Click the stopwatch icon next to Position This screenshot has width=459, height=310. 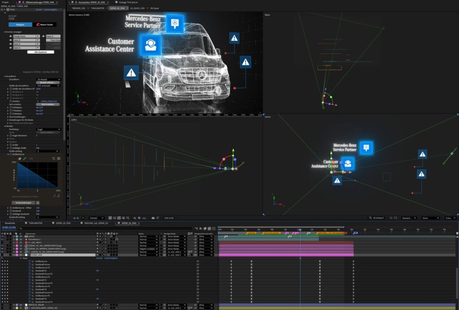pos(10,101)
